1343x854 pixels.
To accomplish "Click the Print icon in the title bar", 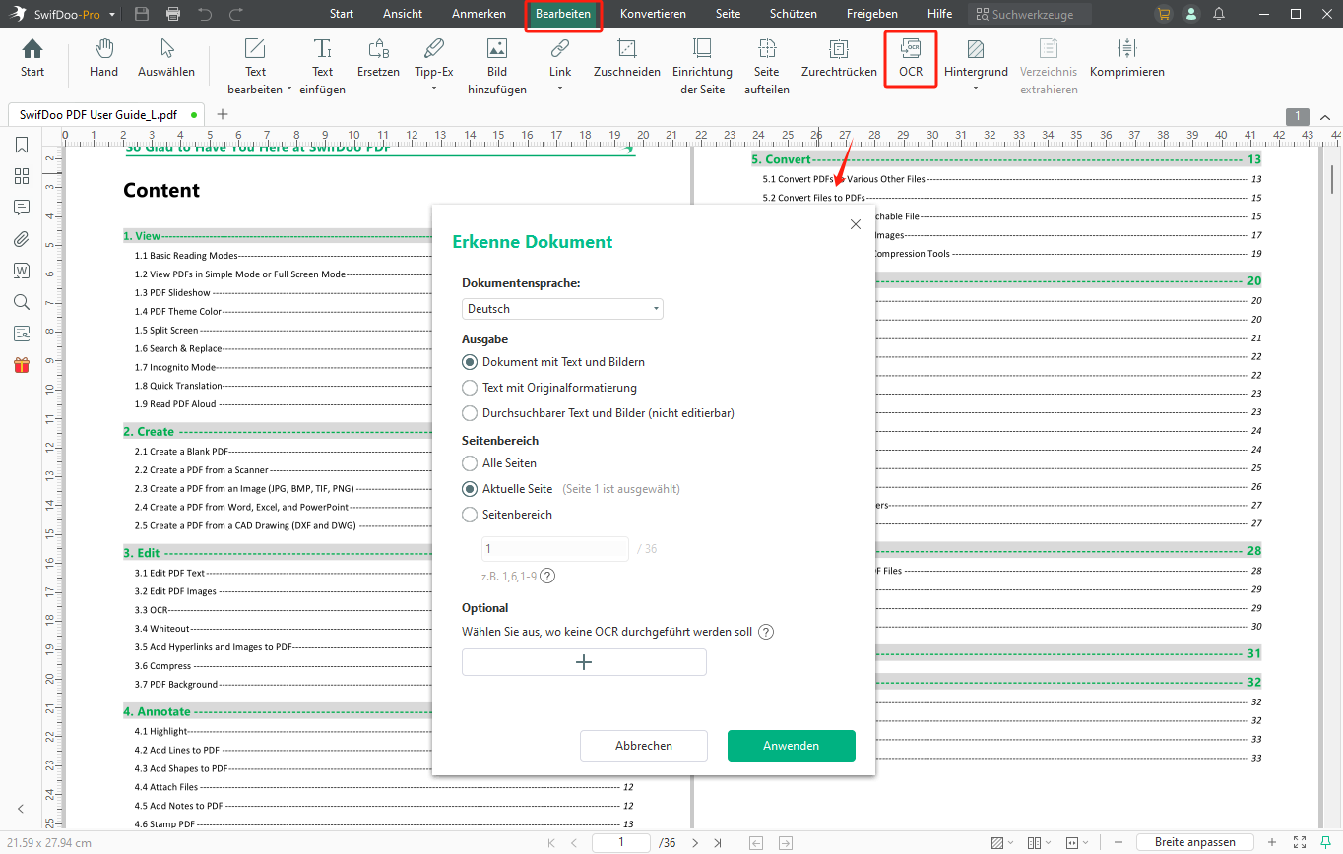I will tap(173, 15).
